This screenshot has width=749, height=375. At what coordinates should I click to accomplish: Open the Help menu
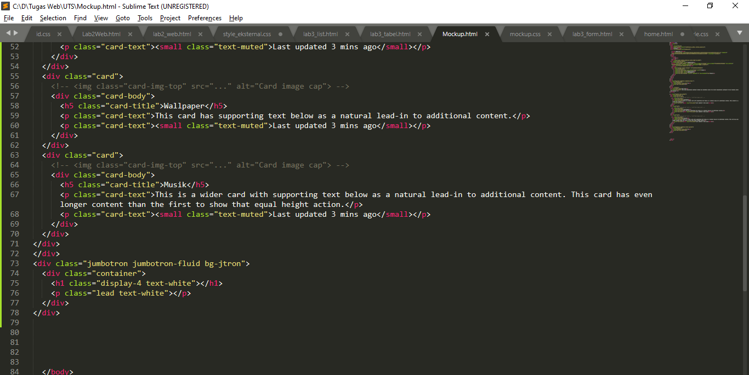click(x=236, y=18)
